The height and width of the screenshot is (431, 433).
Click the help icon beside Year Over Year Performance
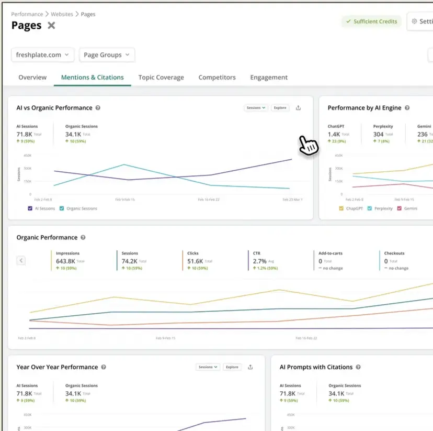coord(103,367)
